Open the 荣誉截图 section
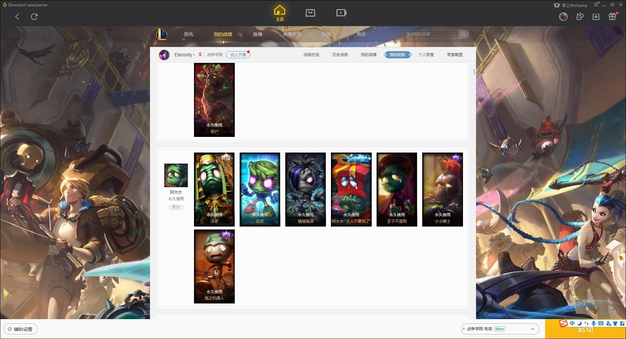Image resolution: width=626 pixels, height=339 pixels. pos(455,55)
